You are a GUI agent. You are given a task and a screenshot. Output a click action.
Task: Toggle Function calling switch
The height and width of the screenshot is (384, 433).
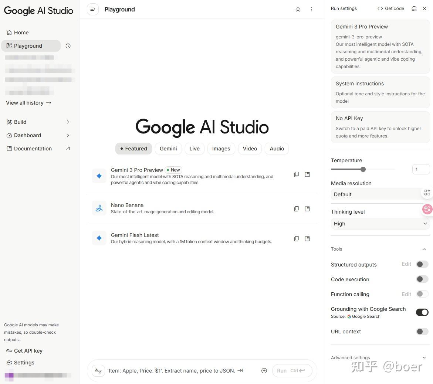[x=422, y=294]
